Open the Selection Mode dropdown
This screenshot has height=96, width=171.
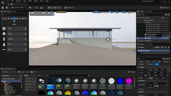19,8
